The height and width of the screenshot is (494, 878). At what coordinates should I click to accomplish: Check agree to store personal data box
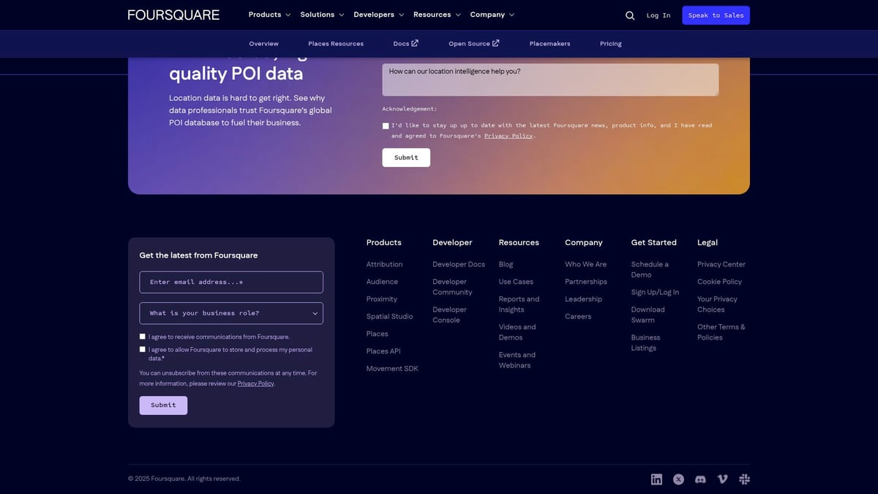(x=143, y=349)
